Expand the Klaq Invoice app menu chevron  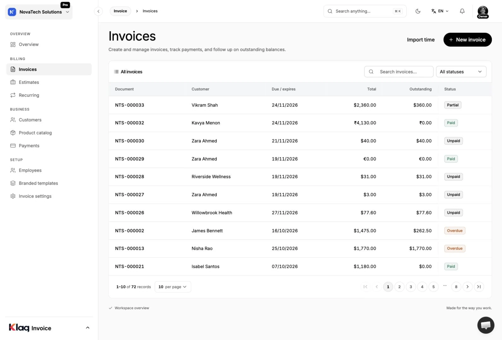[x=88, y=328]
